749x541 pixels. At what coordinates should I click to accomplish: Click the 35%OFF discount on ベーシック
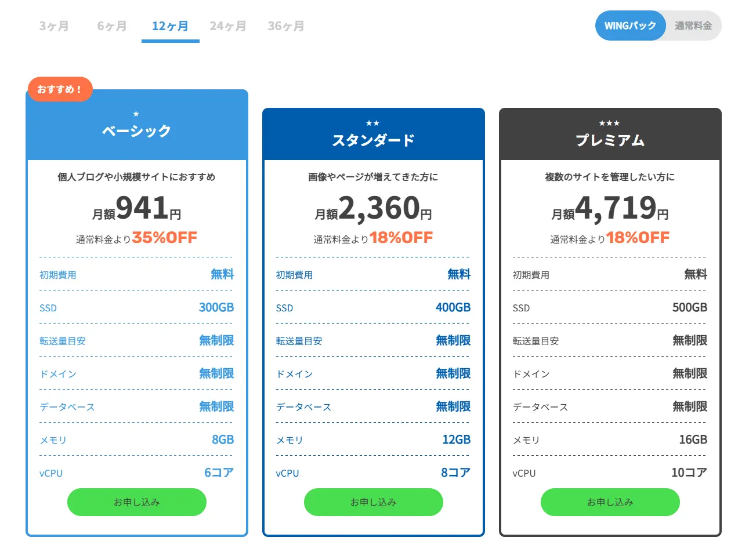coord(165,238)
